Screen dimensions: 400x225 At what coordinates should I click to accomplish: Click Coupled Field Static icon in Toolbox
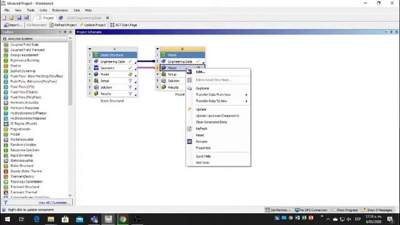(6, 44)
